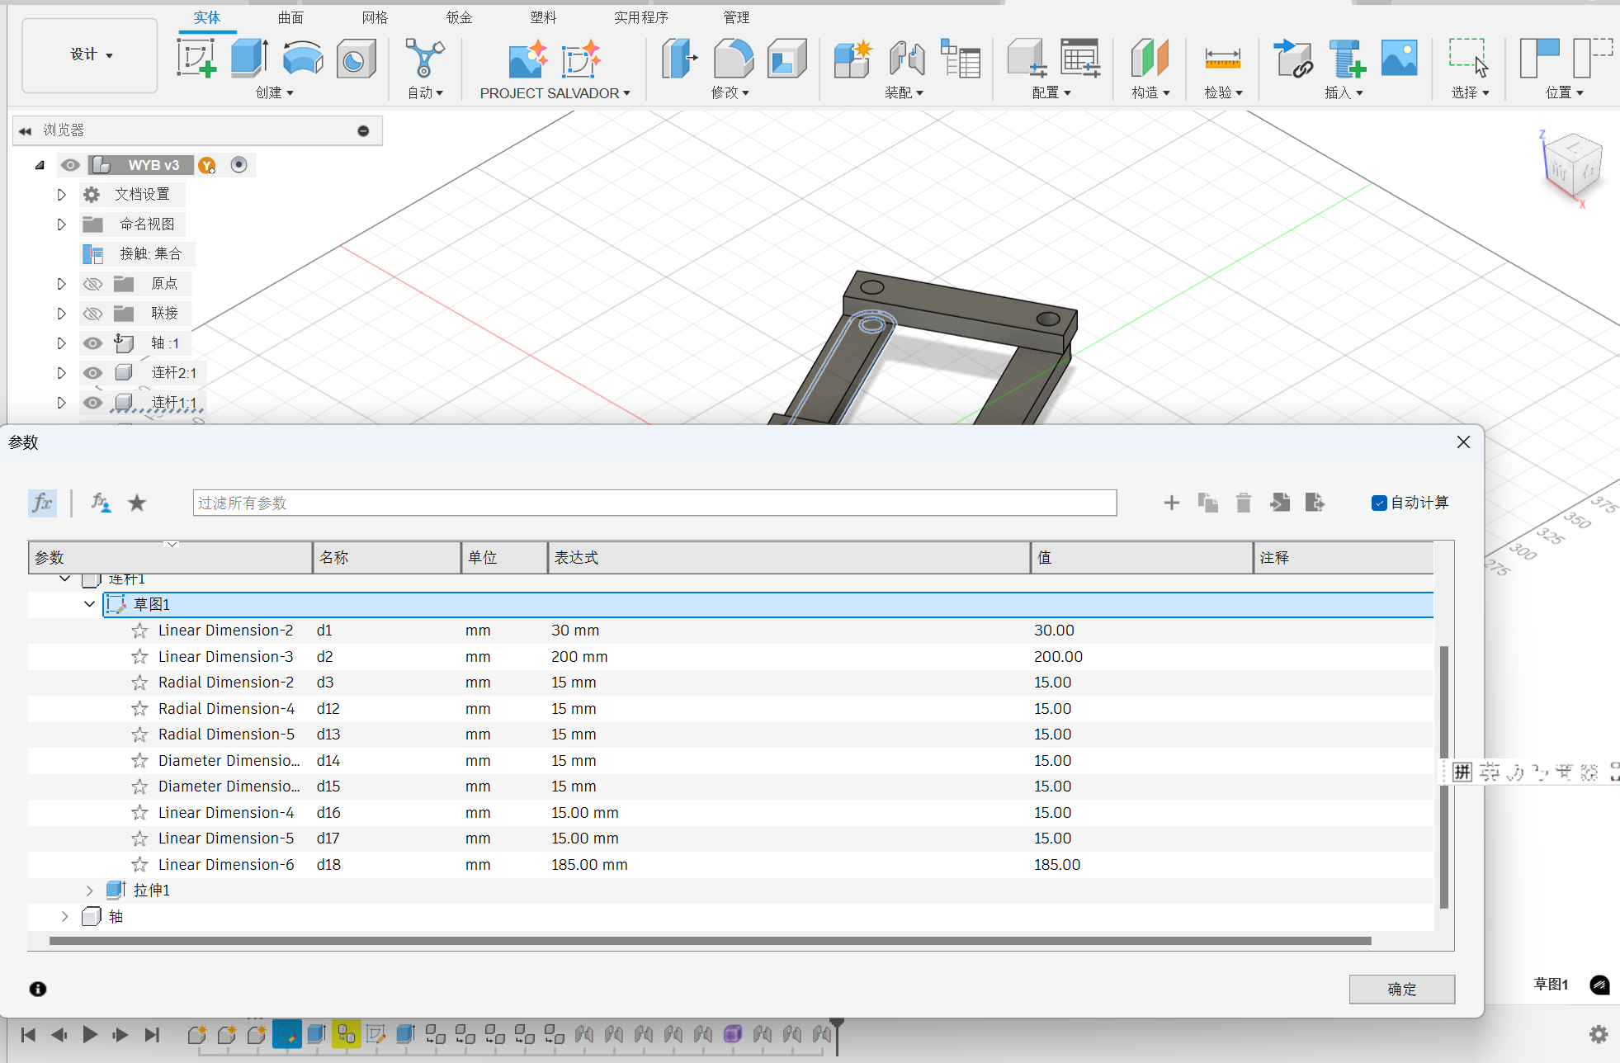Hide the 连杆2:1 component via eye icon

click(x=93, y=373)
